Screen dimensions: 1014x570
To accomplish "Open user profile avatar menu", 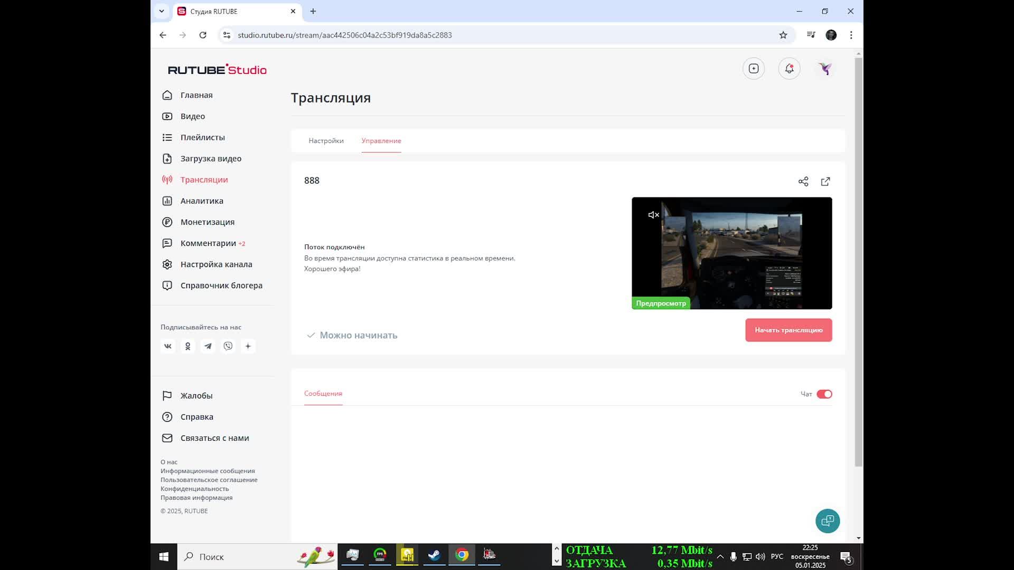I will pyautogui.click(x=825, y=69).
